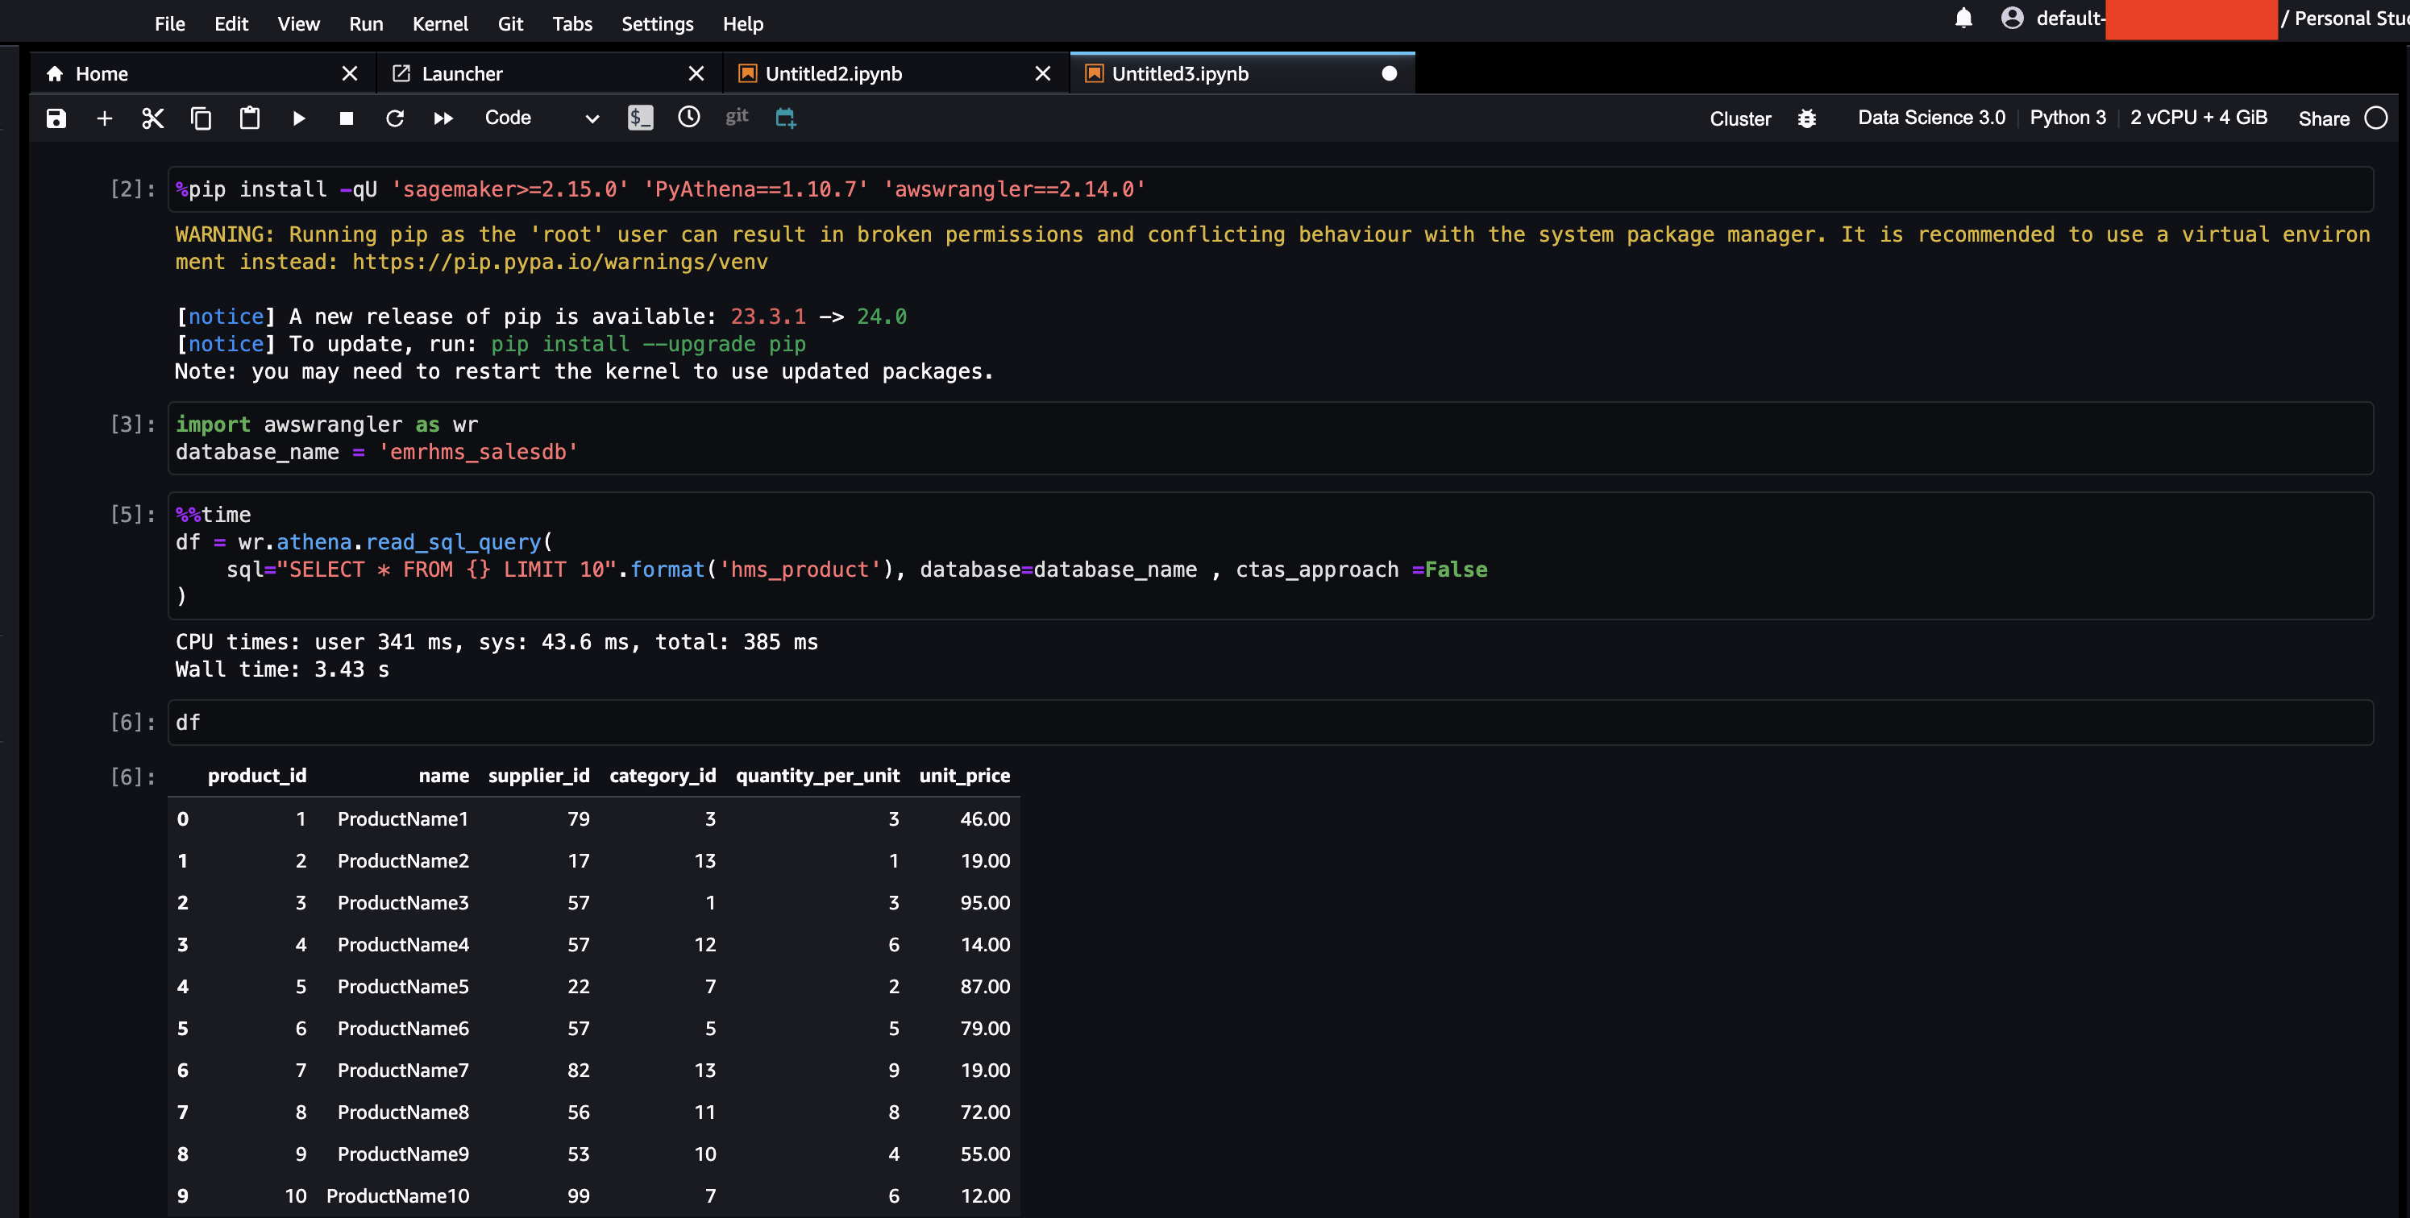The height and width of the screenshot is (1218, 2410).
Task: Open the Kernel menu
Action: [x=440, y=23]
